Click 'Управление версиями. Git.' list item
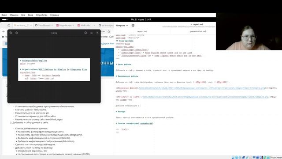 [x=32, y=151]
